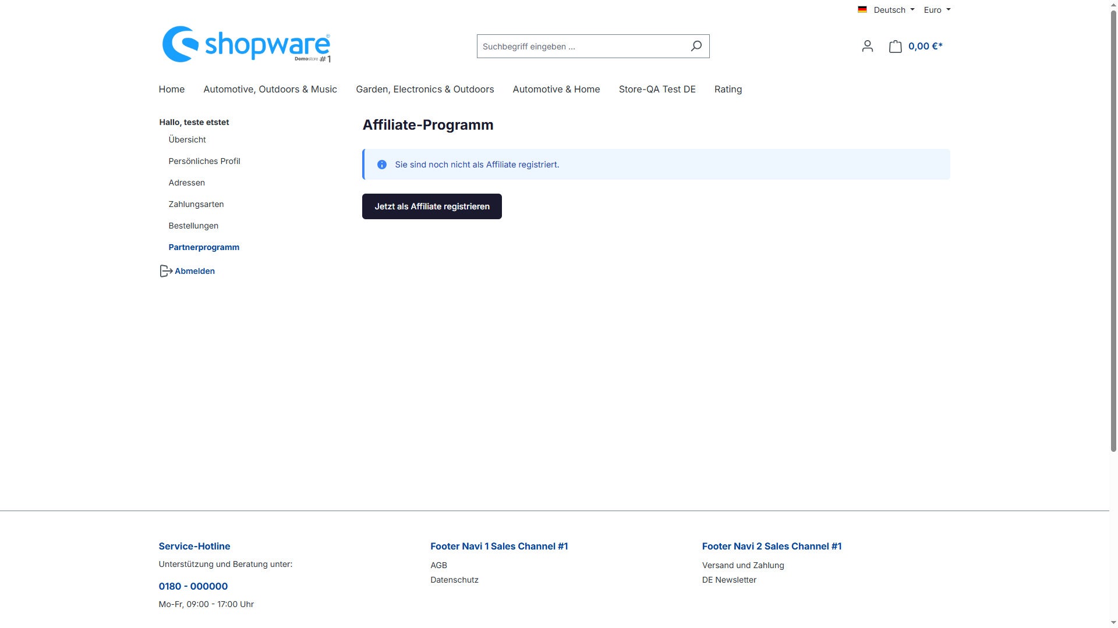Screen dimensions: 1118x628
Task: Open Automotive, Outdoors & Music category
Action: (270, 89)
